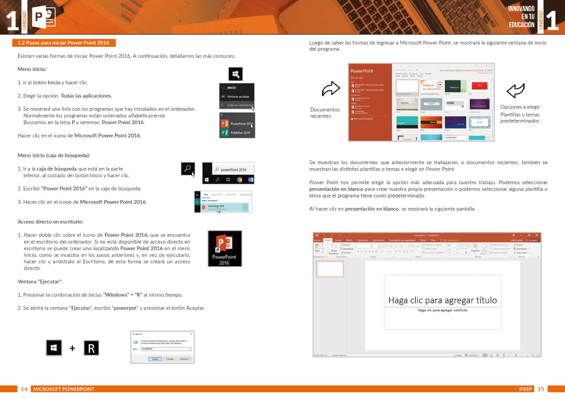The image size is (565, 399).
Task: Open the PowerPoint 2016 best match result
Action: (x=221, y=207)
